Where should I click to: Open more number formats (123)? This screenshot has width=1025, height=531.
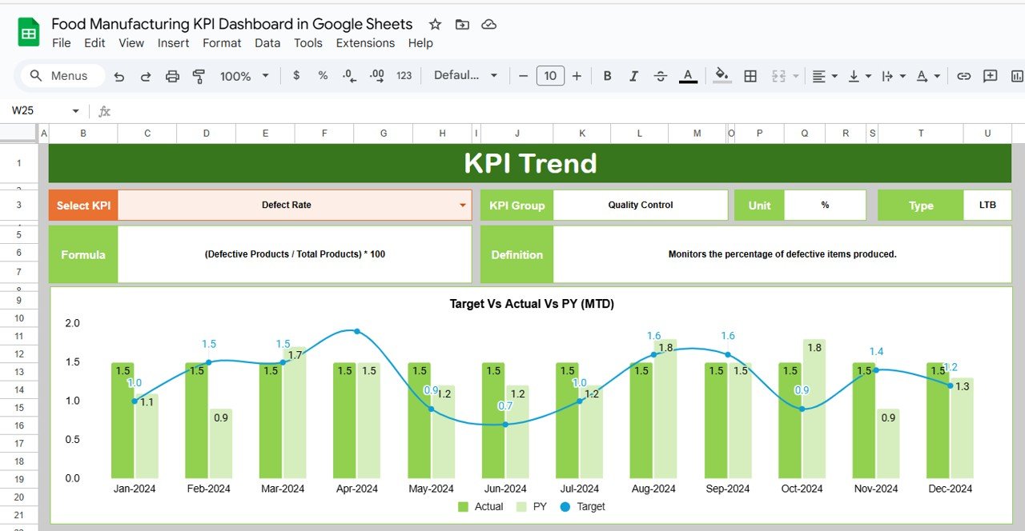click(404, 75)
